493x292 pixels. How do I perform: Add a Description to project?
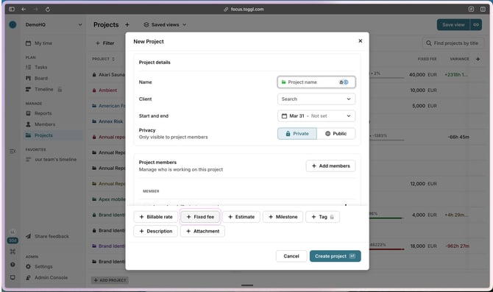pos(156,231)
